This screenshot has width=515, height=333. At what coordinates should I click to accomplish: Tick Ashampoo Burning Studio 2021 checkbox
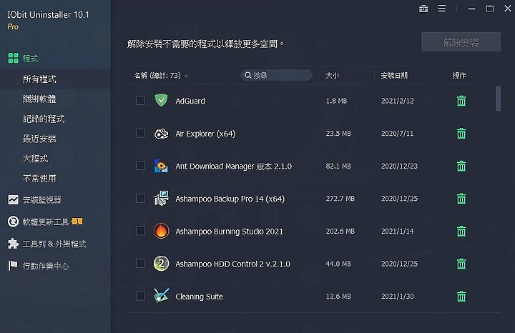coord(140,231)
